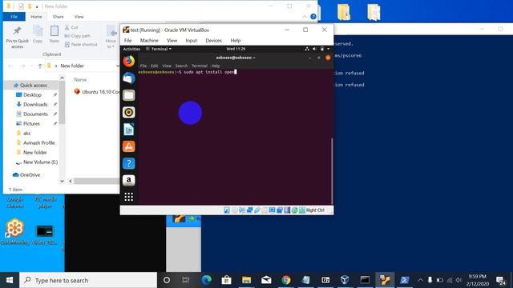This screenshot has height=288, width=513.
Task: Switch to the Explorer View ribbon tab
Action: (x=79, y=17)
